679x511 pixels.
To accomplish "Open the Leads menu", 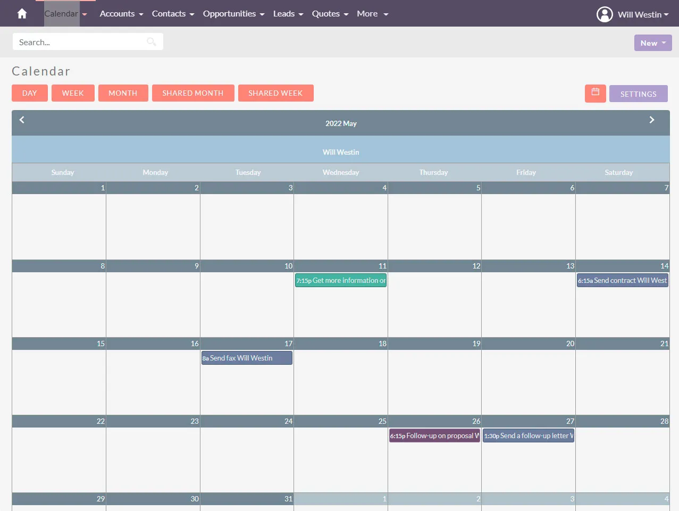I will (288, 14).
